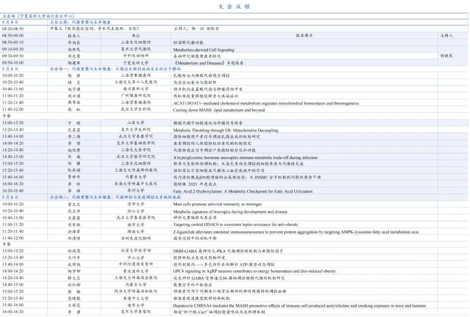Screen dimensions: 470x317
Task: Click the time cell '09:30-09:50'
Action: [x=13, y=56]
